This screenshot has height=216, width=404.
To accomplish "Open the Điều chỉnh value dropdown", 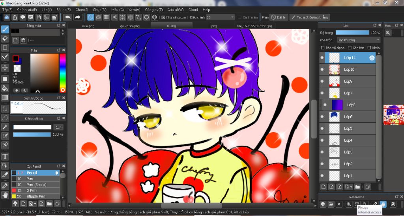I will pyautogui.click(x=220, y=17).
